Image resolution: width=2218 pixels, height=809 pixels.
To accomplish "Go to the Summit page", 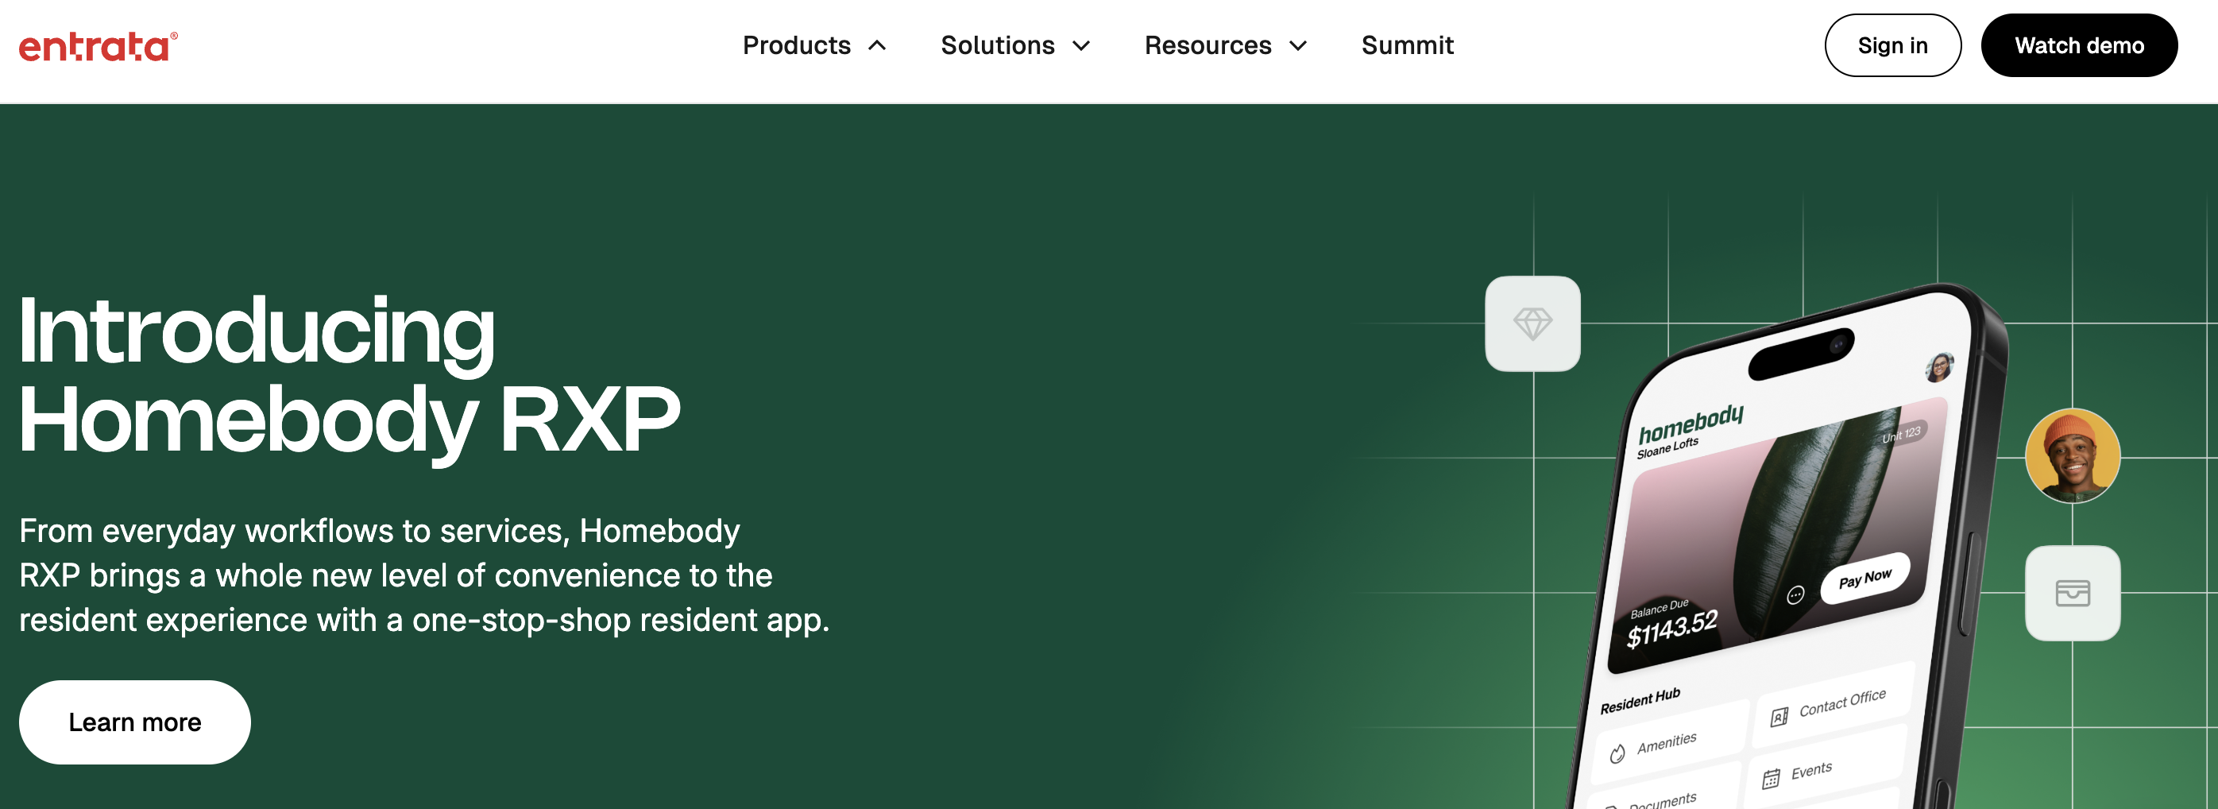I will [x=1407, y=45].
